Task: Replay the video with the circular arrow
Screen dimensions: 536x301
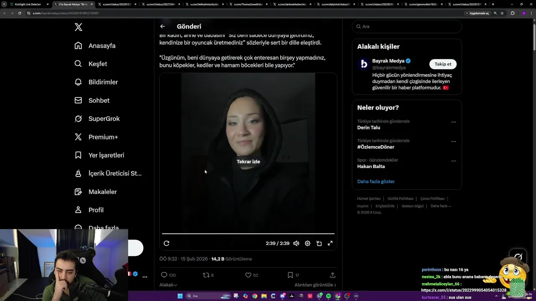Action: pyautogui.click(x=166, y=243)
